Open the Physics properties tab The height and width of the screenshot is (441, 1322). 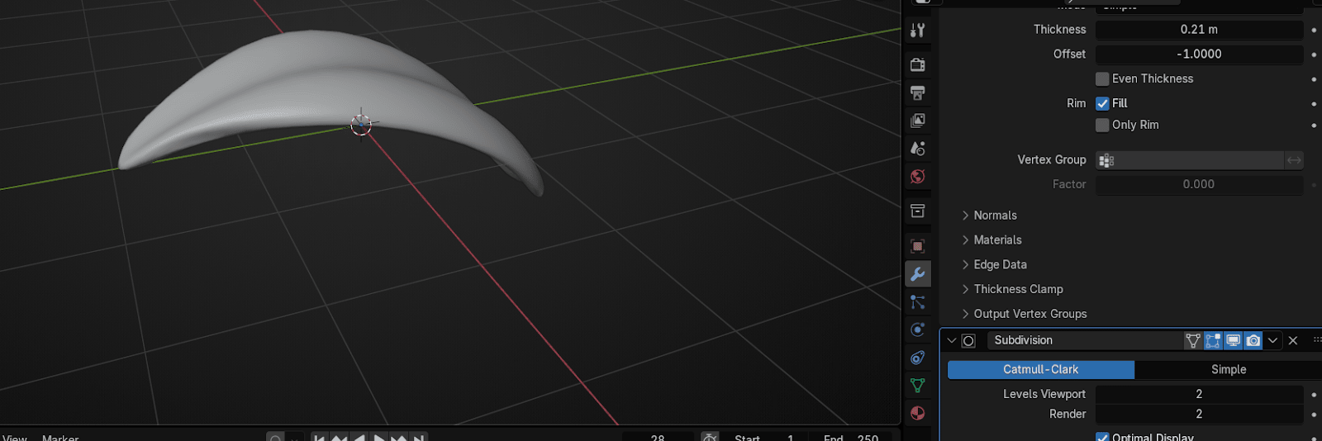(x=917, y=330)
